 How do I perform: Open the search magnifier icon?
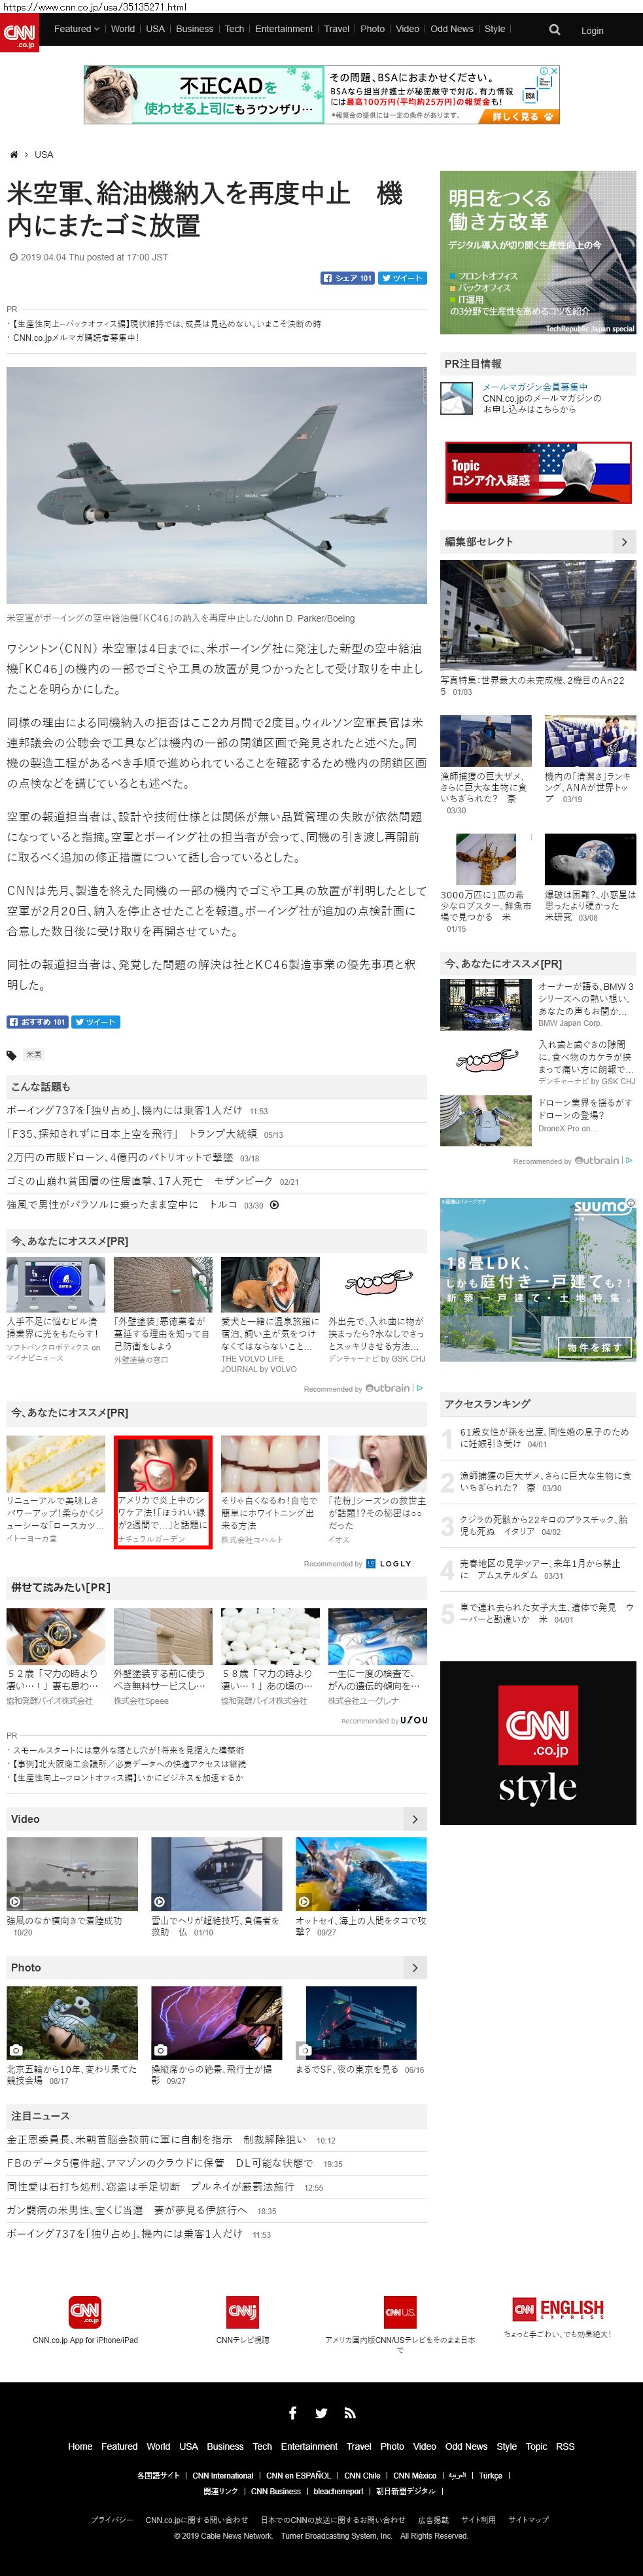click(x=555, y=30)
